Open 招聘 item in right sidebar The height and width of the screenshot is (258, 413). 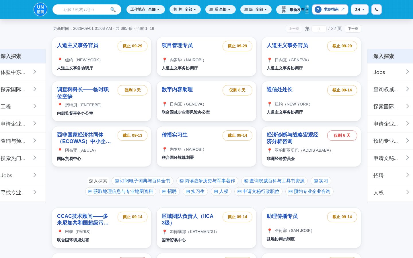(390, 175)
